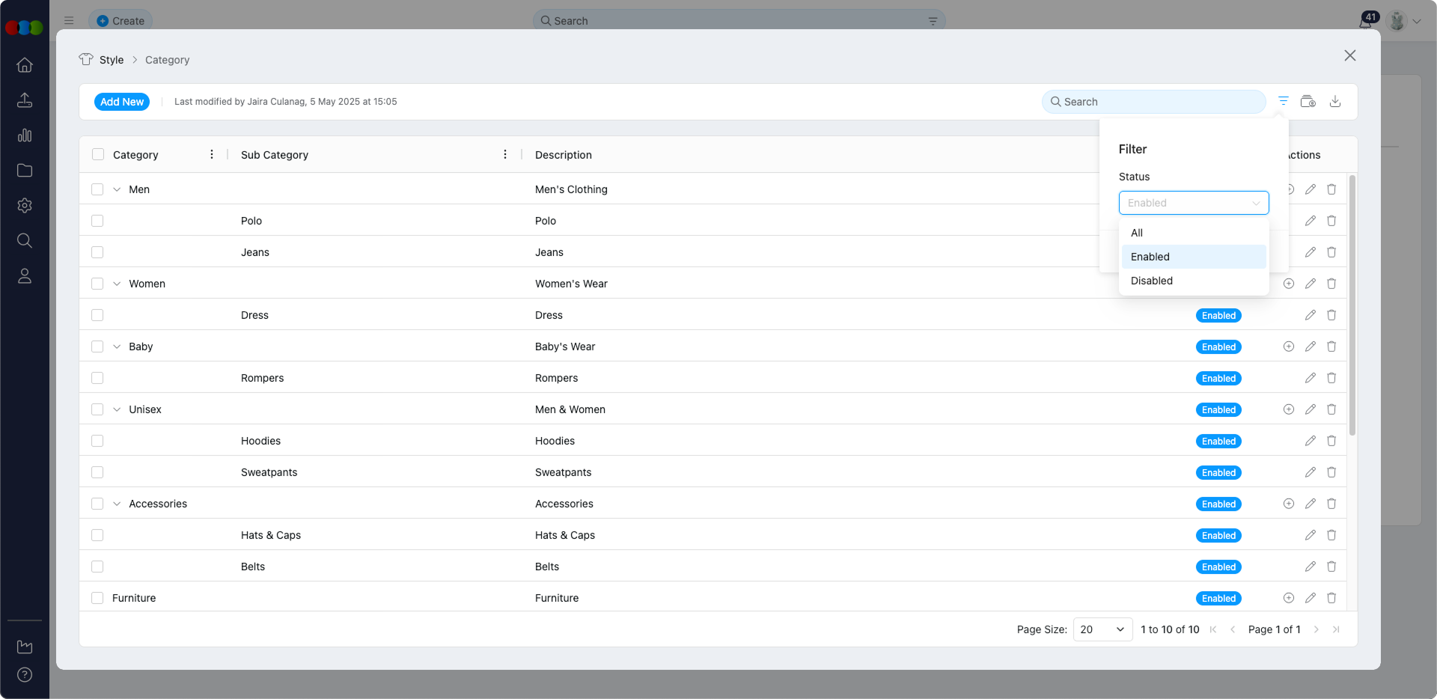This screenshot has width=1437, height=699.
Task: Open the Help question mark icon
Action: click(25, 675)
